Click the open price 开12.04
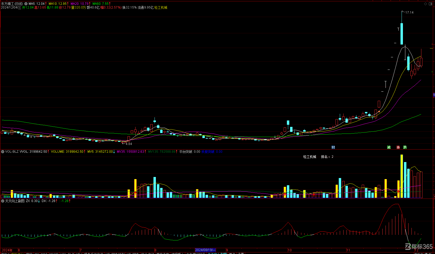Image resolution: width=435 pixels, height=254 pixels. point(28,7)
